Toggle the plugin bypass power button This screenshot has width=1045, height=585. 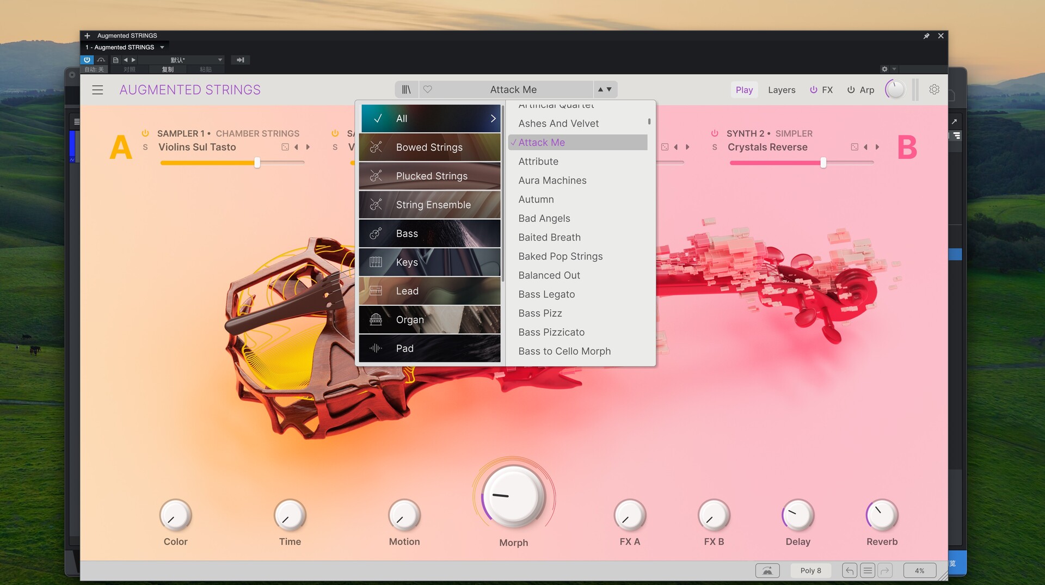pos(87,60)
